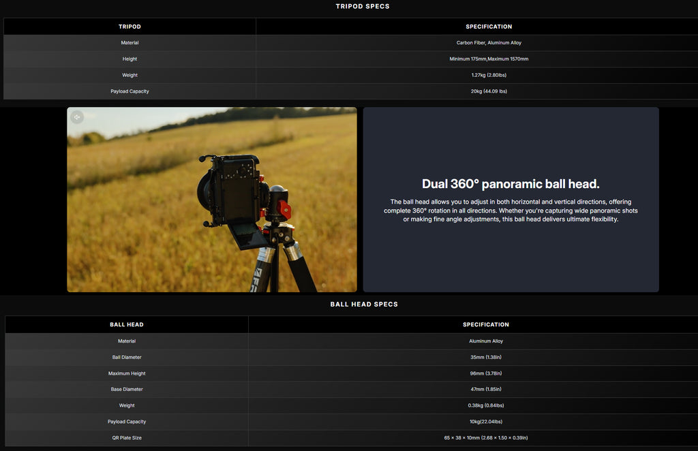The image size is (698, 451).
Task: Click the 'Carbon Fiber, Aluminum Alloy' value
Action: click(x=489, y=43)
